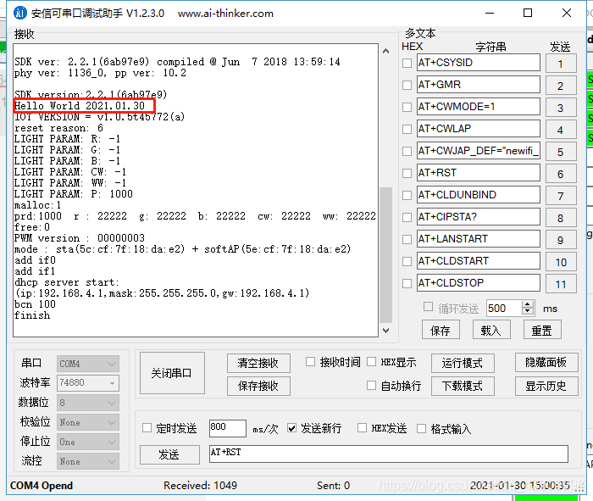Increase loop interval with stepper up arrow
Image resolution: width=593 pixels, height=501 pixels.
click(528, 304)
